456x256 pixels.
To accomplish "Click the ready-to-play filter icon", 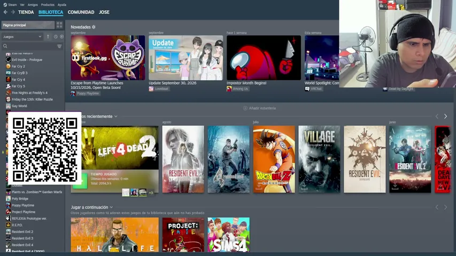I will coord(61,37).
